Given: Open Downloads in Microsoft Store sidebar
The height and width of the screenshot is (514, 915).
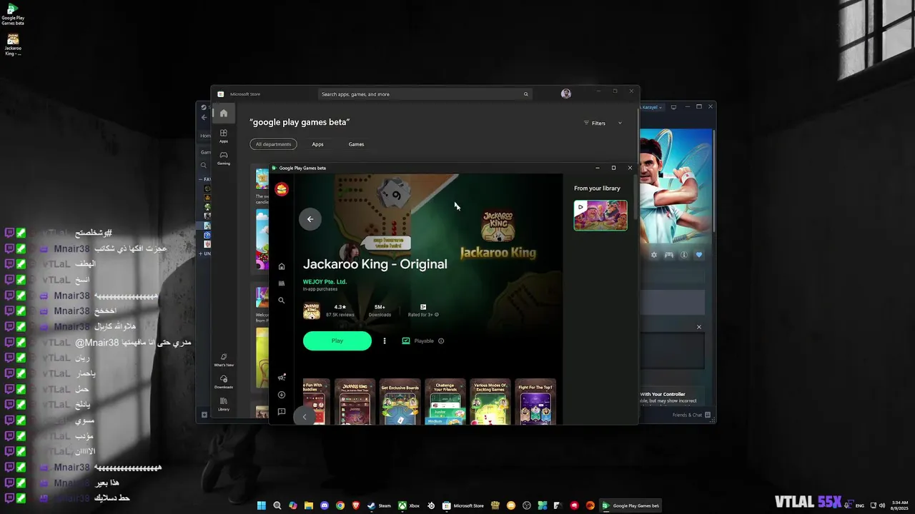Looking at the screenshot, I should (224, 382).
